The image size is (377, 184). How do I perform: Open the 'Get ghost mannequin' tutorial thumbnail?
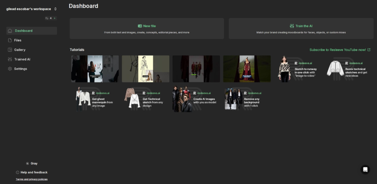tap(95, 100)
